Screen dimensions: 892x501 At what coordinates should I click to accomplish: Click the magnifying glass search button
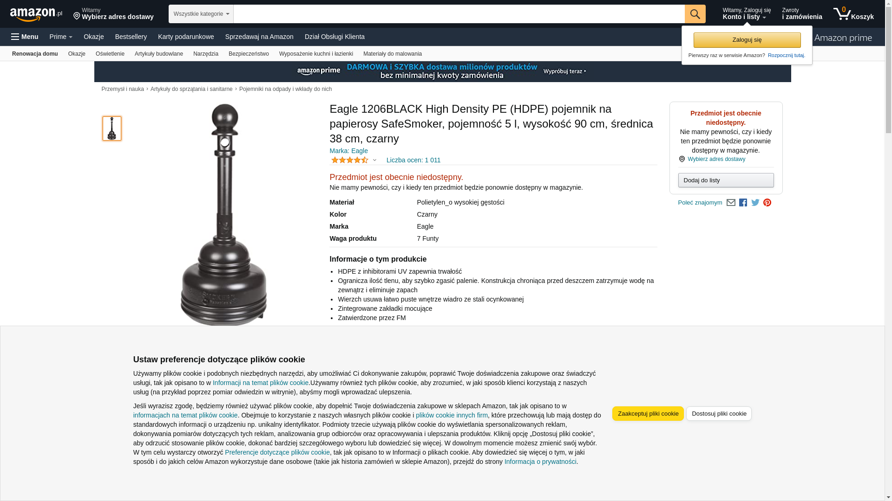coord(695,14)
